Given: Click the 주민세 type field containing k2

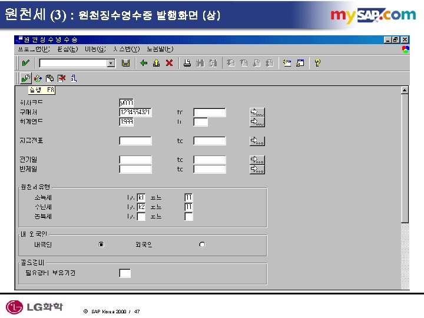Looking at the screenshot, I should tap(141, 207).
